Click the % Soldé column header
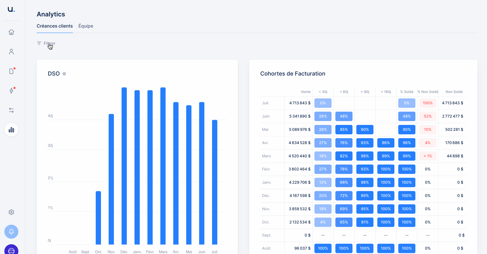 pos(407,92)
